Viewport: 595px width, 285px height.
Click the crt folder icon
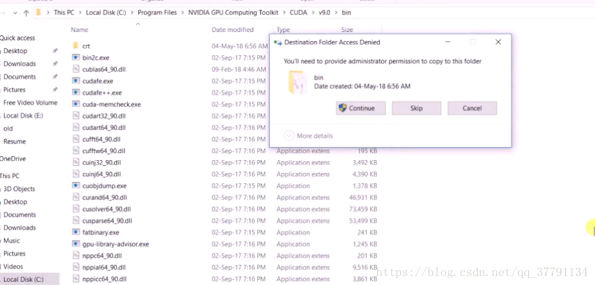click(x=76, y=46)
